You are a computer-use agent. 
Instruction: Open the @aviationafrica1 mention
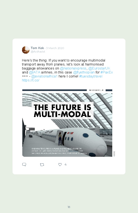(44, 76)
